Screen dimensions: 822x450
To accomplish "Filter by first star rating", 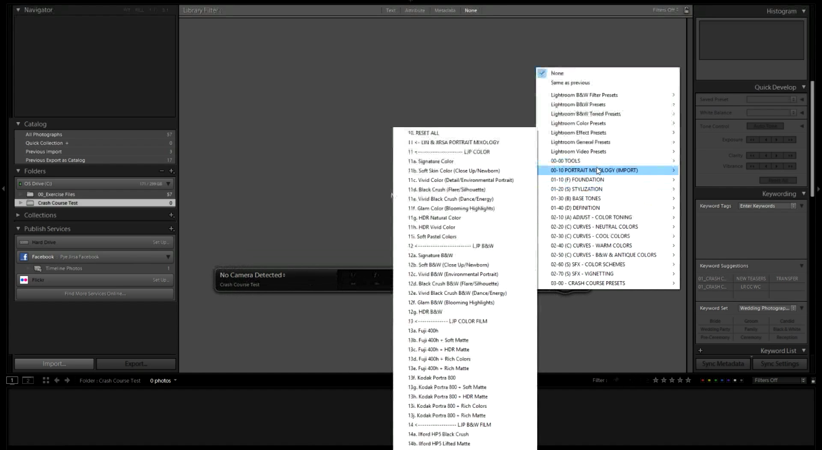I will point(656,380).
